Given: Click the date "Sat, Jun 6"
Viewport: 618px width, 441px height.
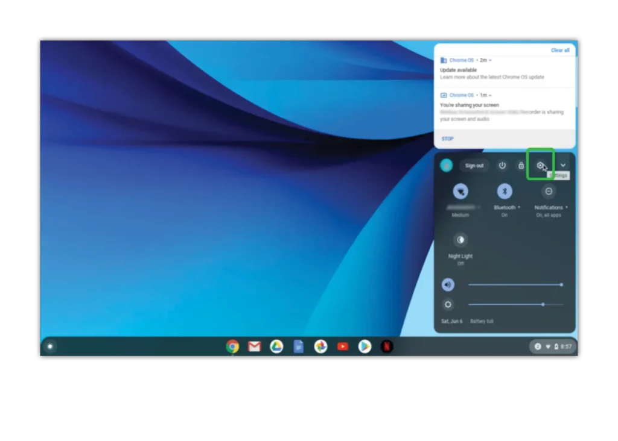Looking at the screenshot, I should coord(451,321).
